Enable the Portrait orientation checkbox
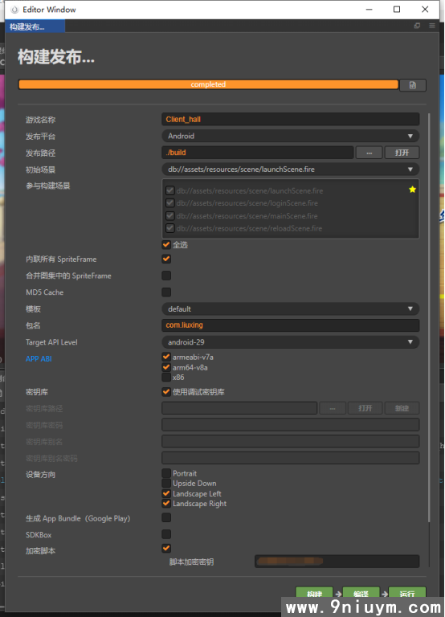445x617 pixels. [166, 473]
